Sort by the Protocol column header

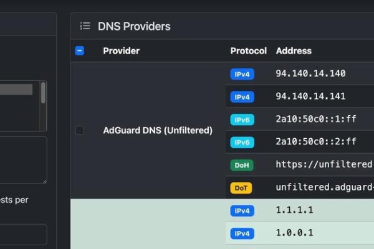248,51
